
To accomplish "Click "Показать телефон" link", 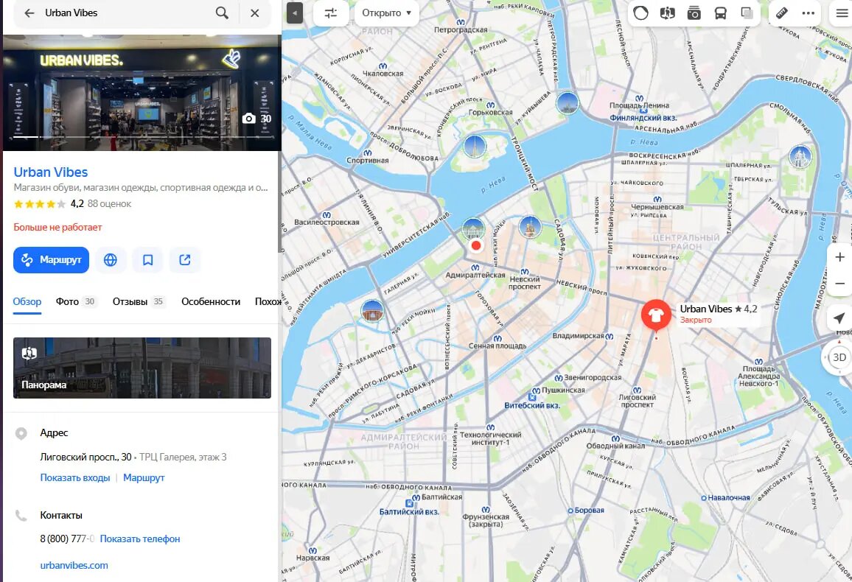I will [139, 539].
